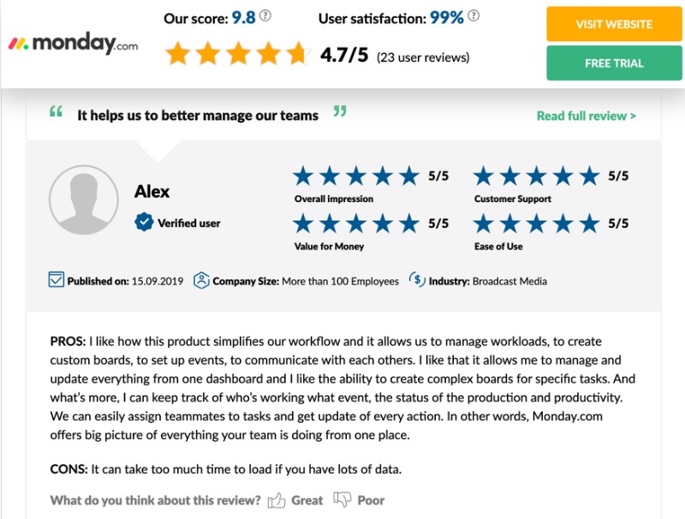
Task: Click the Overall impression star rating
Action: click(x=356, y=176)
